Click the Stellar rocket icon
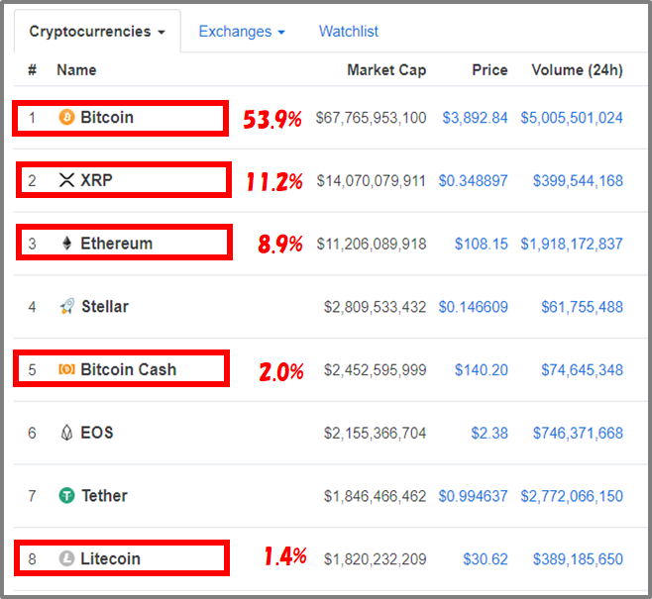This screenshot has height=599, width=652. 67,306
